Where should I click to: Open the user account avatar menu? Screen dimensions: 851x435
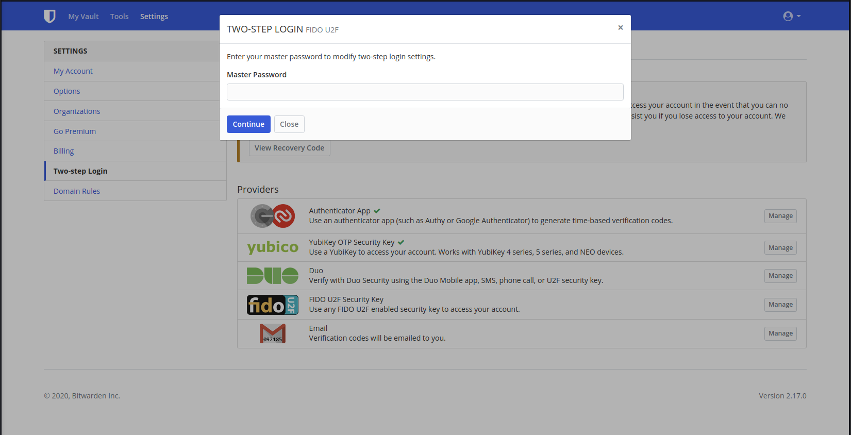(792, 16)
